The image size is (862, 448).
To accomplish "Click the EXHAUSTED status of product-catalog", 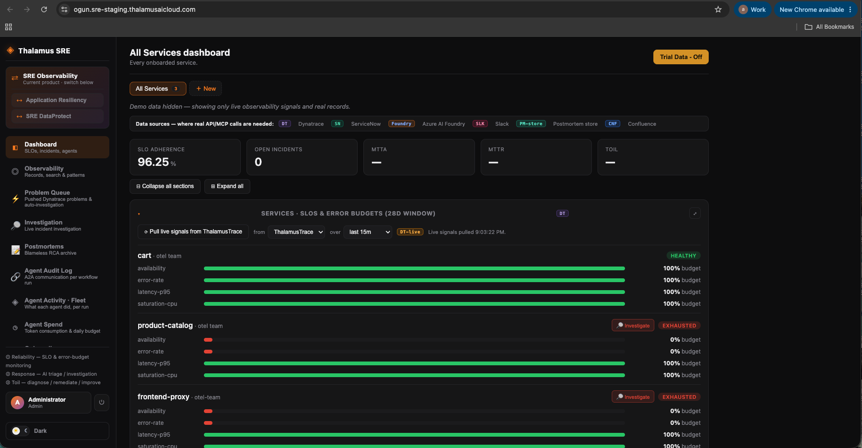I will pyautogui.click(x=679, y=326).
